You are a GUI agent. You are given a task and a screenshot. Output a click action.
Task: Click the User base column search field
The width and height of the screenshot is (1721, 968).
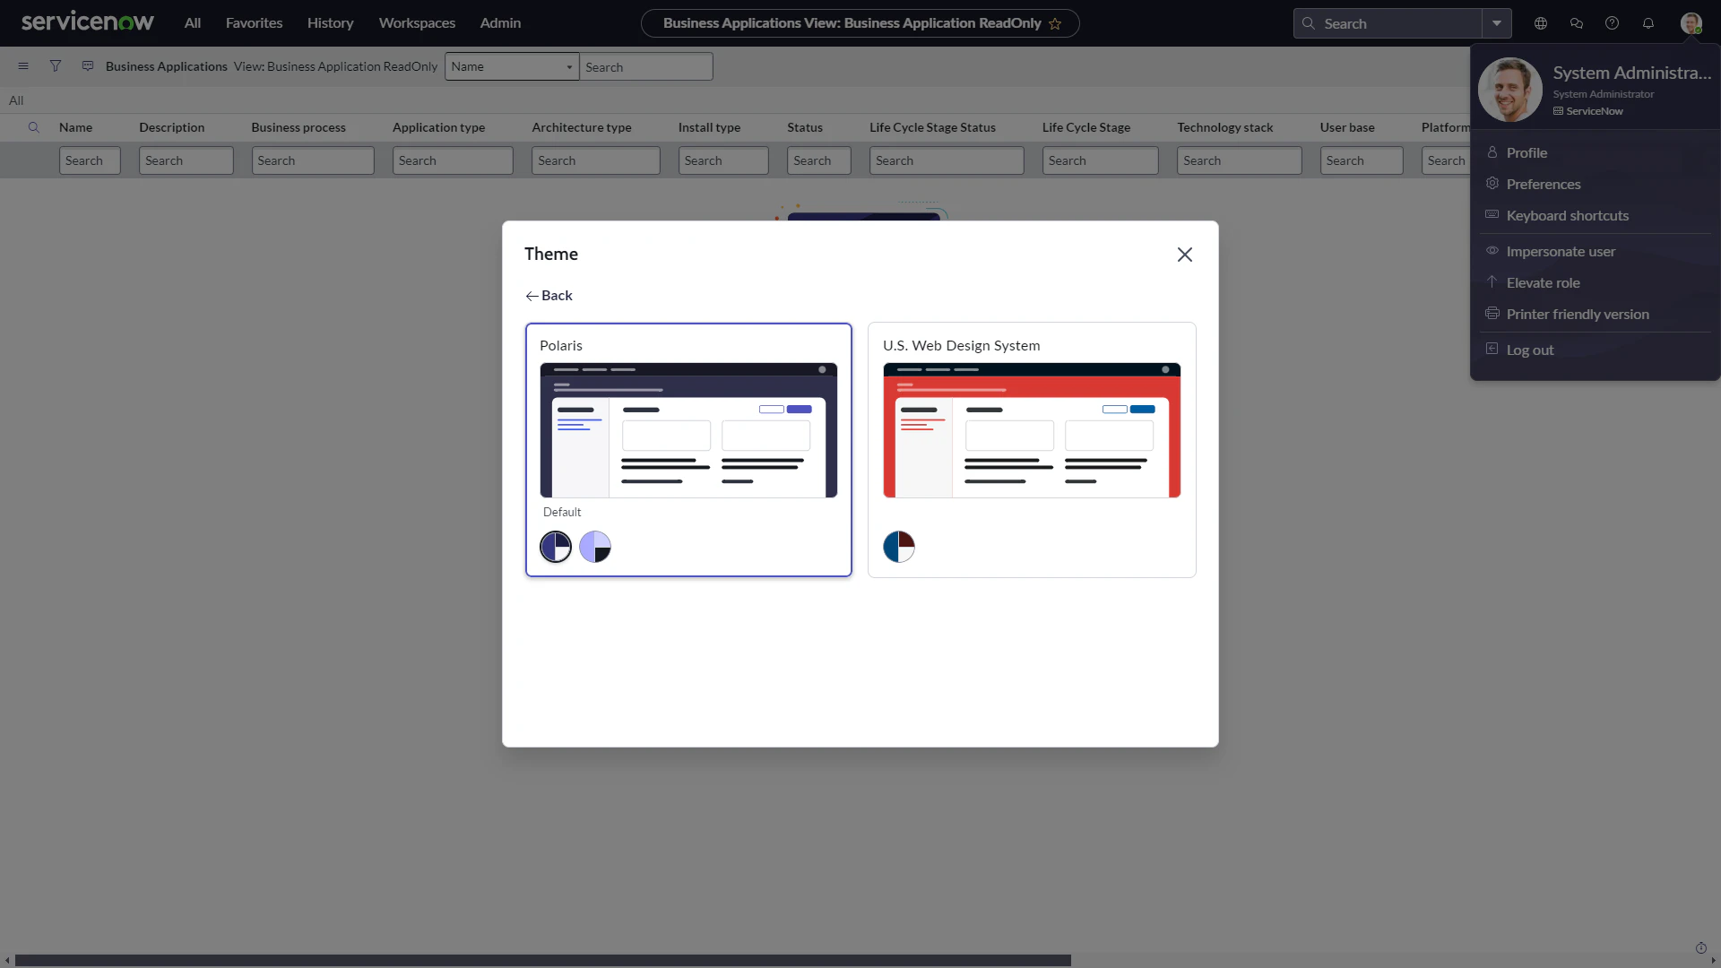coord(1362,160)
